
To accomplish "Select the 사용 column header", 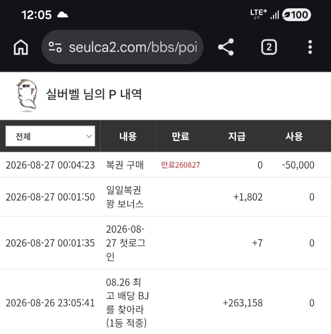I will [294, 136].
